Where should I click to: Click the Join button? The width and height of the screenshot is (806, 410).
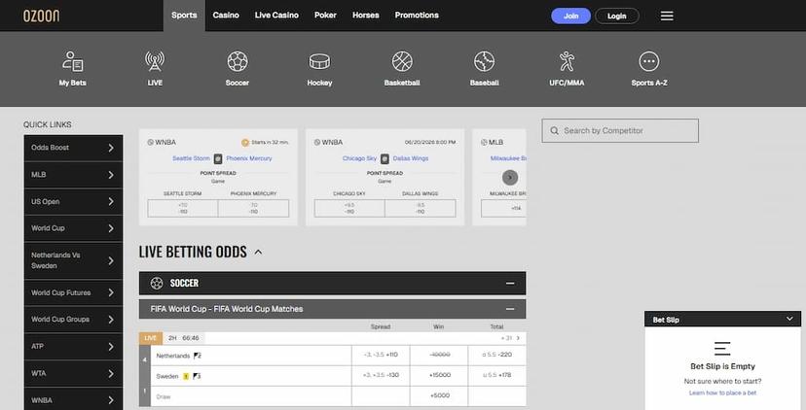click(570, 16)
